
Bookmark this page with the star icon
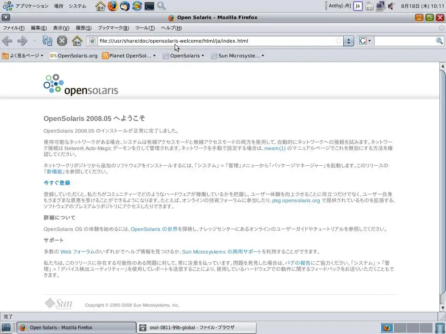point(338,41)
